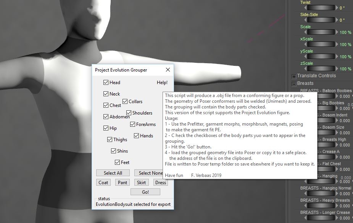The height and width of the screenshot is (223, 353).
Task: Uncheck the Abdomen checkbox
Action: pyautogui.click(x=106, y=117)
